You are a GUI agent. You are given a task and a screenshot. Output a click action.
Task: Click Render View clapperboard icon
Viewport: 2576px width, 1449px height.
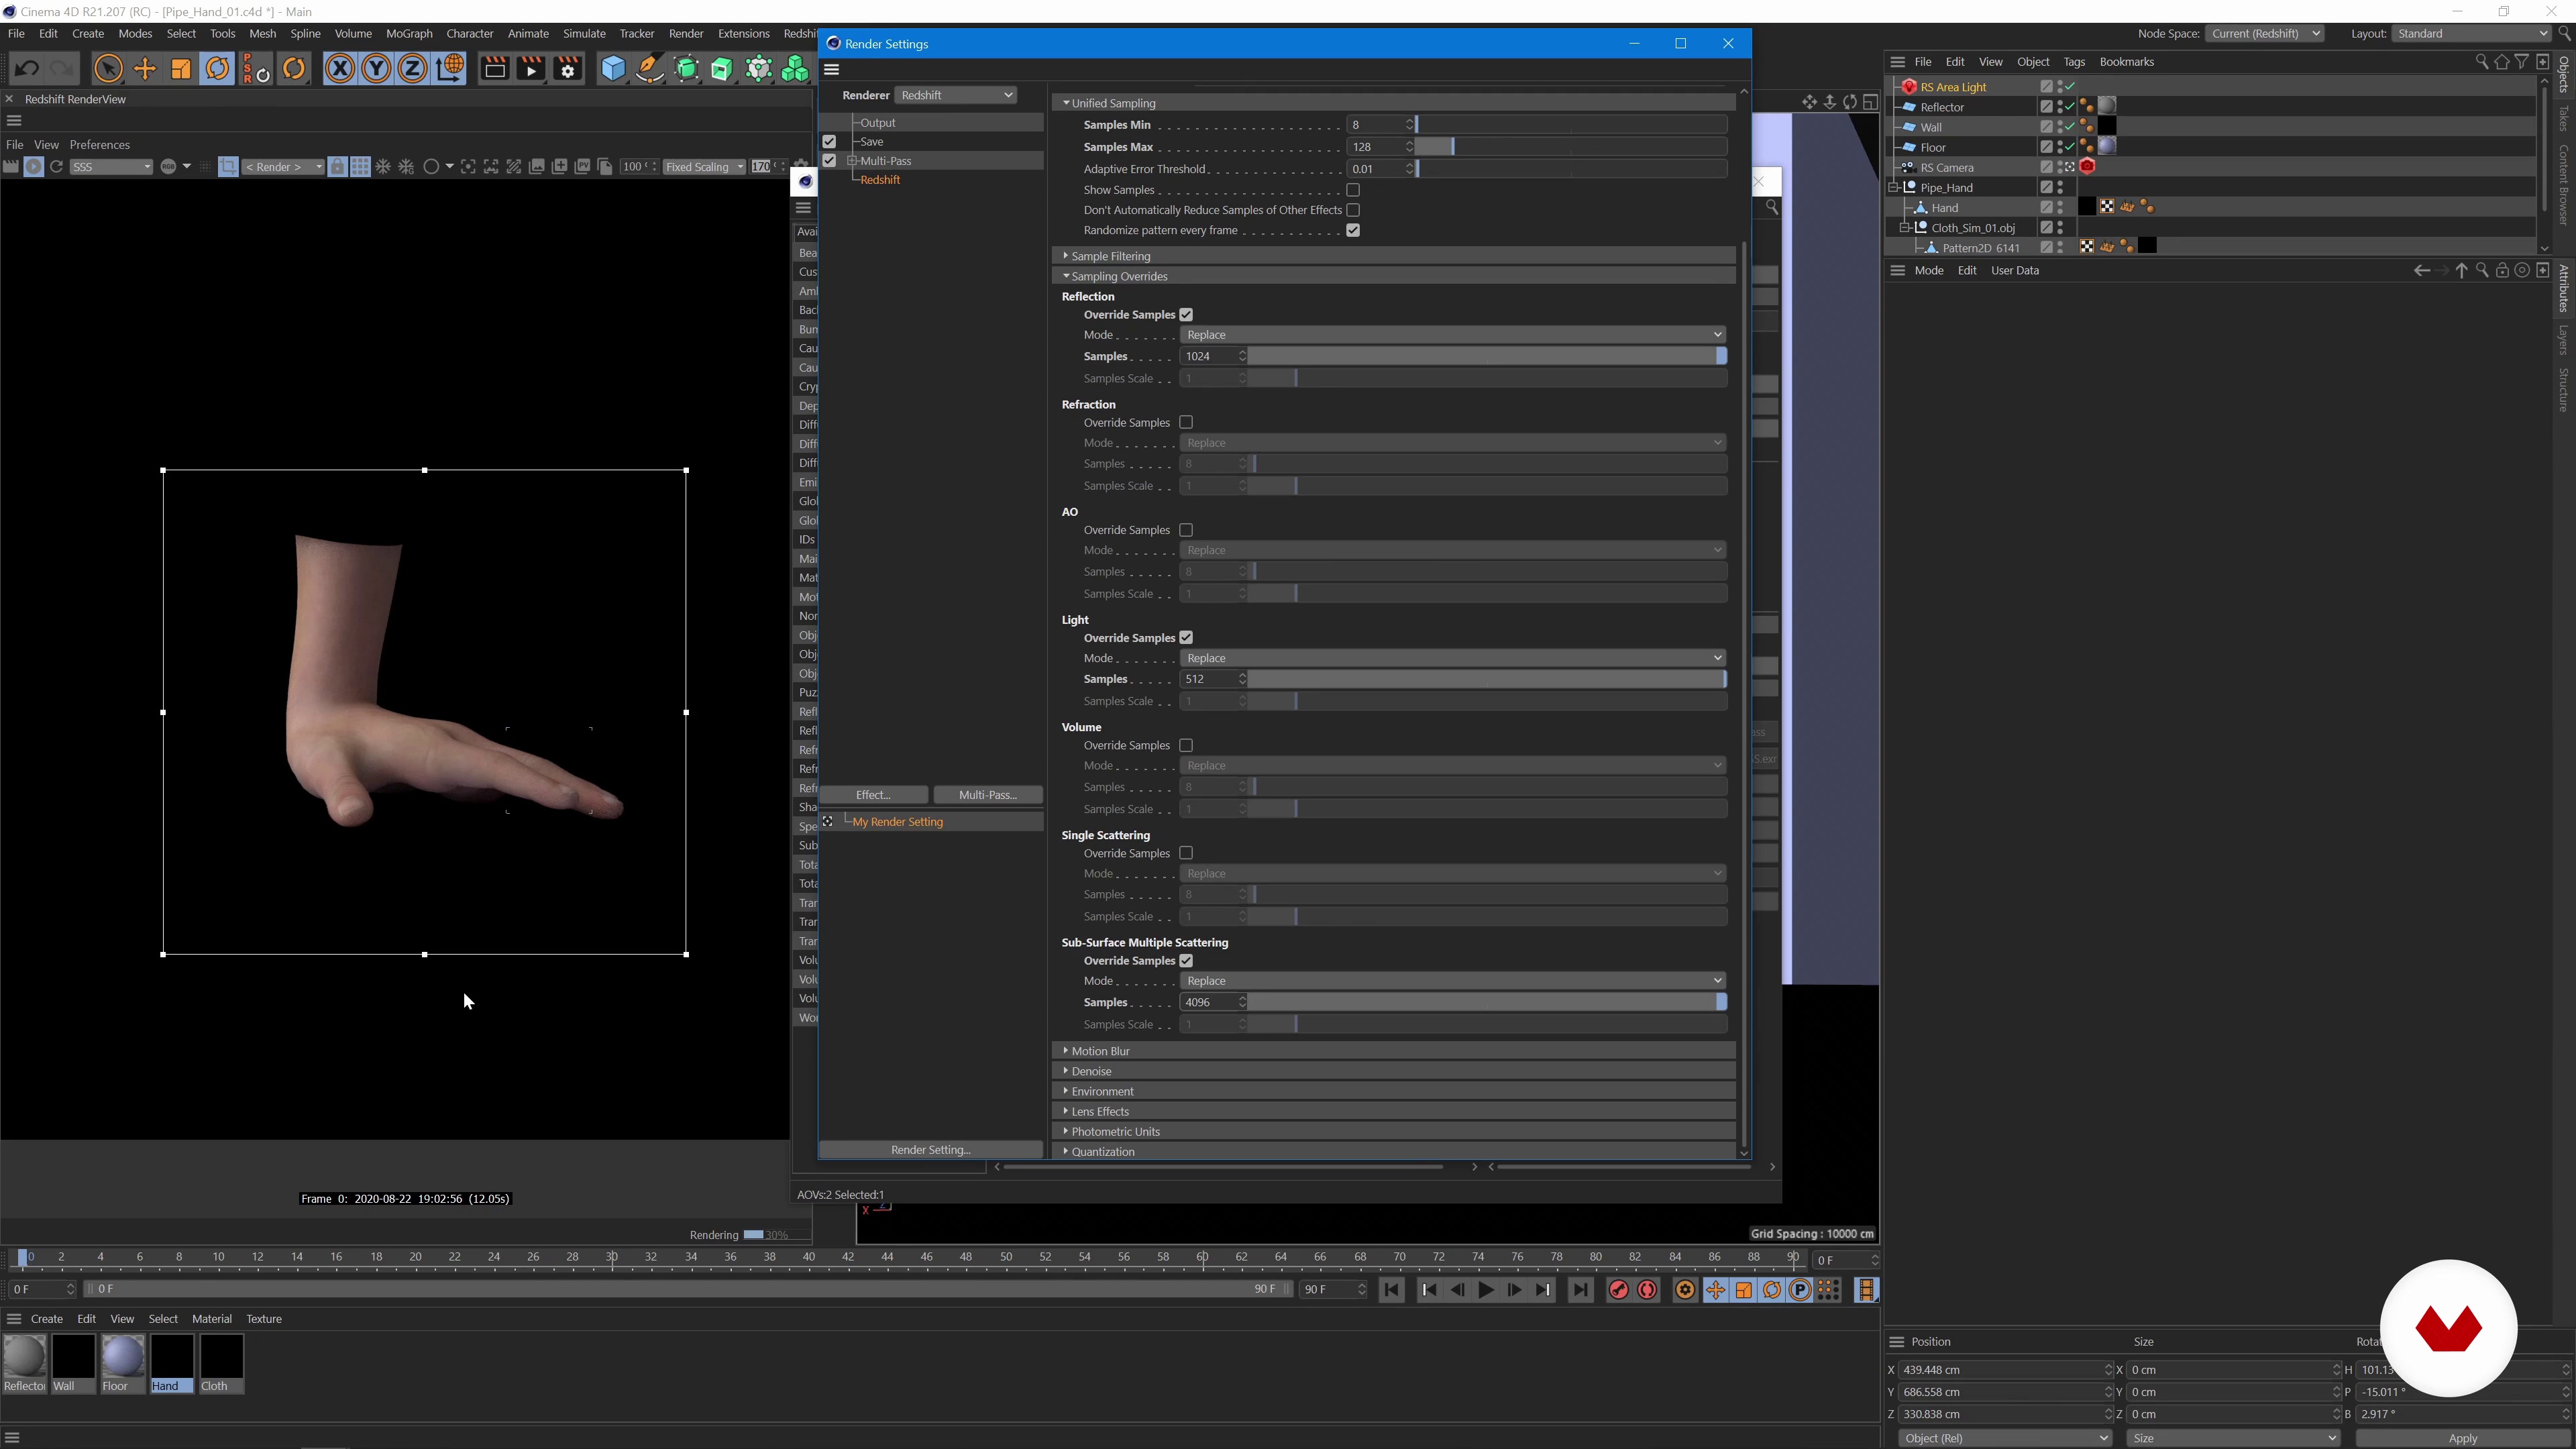tap(494, 69)
